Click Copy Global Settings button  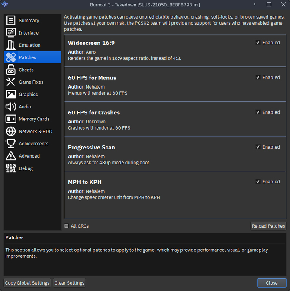(x=27, y=283)
